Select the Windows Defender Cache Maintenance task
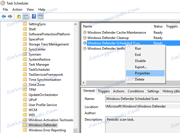The width and height of the screenshot is (180, 133). tap(117, 33)
